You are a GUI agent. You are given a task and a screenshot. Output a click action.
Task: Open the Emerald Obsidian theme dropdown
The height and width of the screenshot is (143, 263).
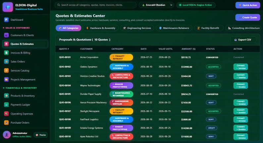point(156,5)
